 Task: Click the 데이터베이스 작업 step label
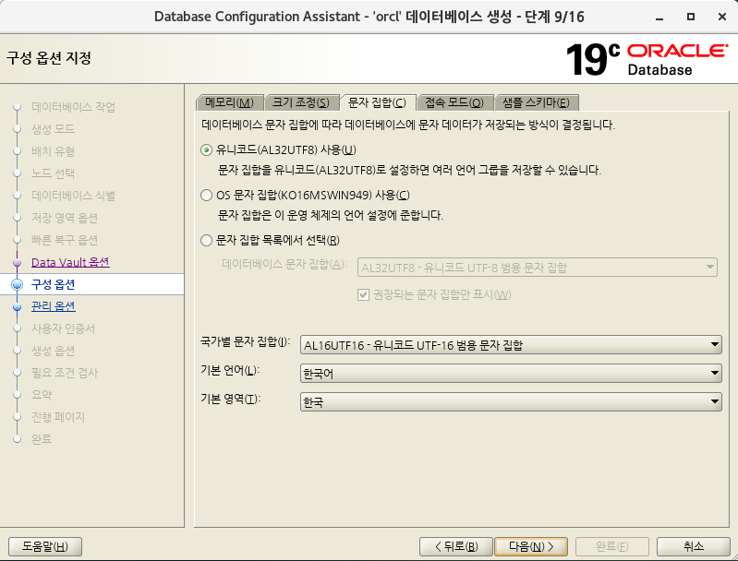[73, 107]
